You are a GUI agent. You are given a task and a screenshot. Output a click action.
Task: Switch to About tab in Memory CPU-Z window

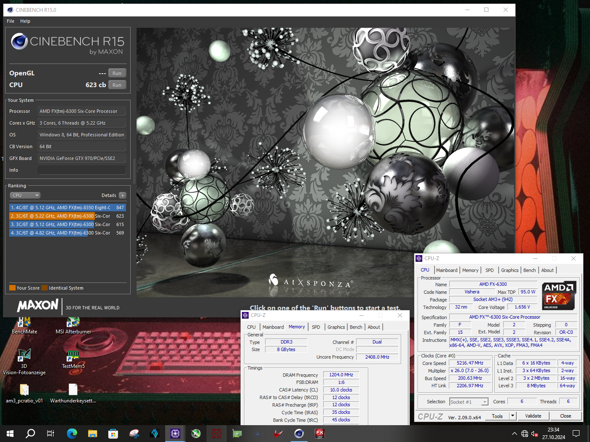coord(374,327)
